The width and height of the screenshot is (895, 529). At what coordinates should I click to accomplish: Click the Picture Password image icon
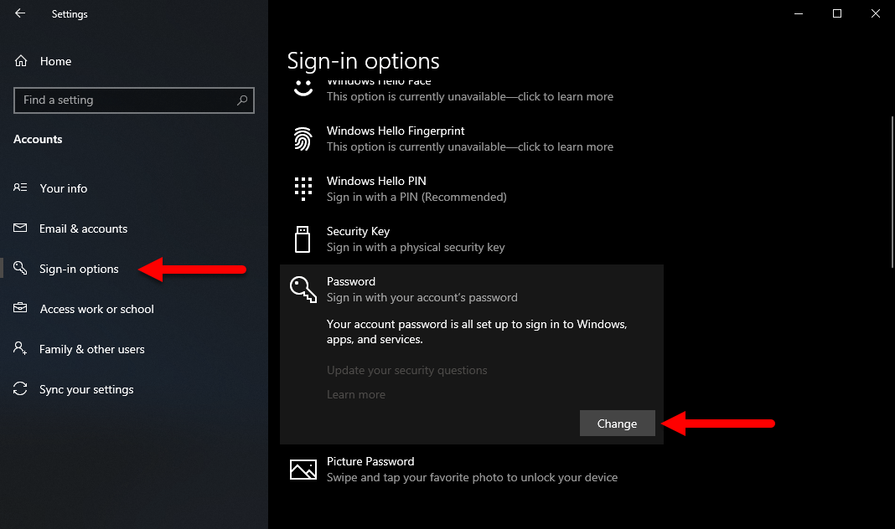(x=303, y=469)
